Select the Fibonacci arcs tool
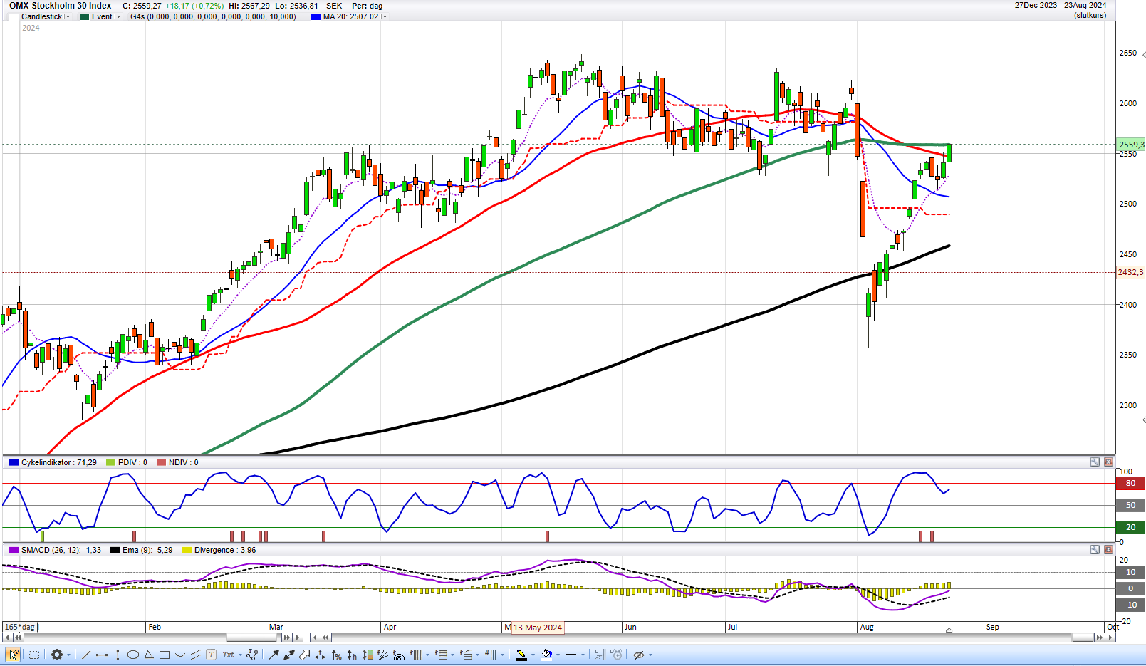Screen dimensions: 1146x666 click(399, 655)
